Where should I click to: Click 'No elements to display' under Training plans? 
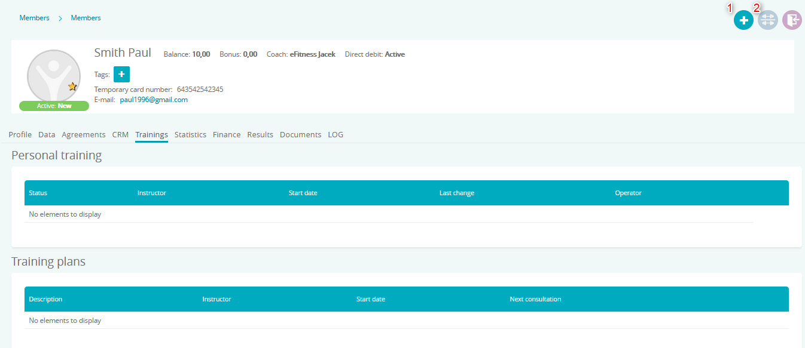pos(65,321)
